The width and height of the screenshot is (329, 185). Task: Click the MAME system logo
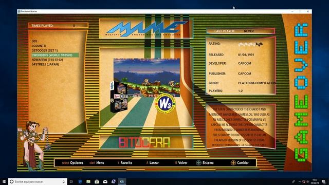coord(146,29)
